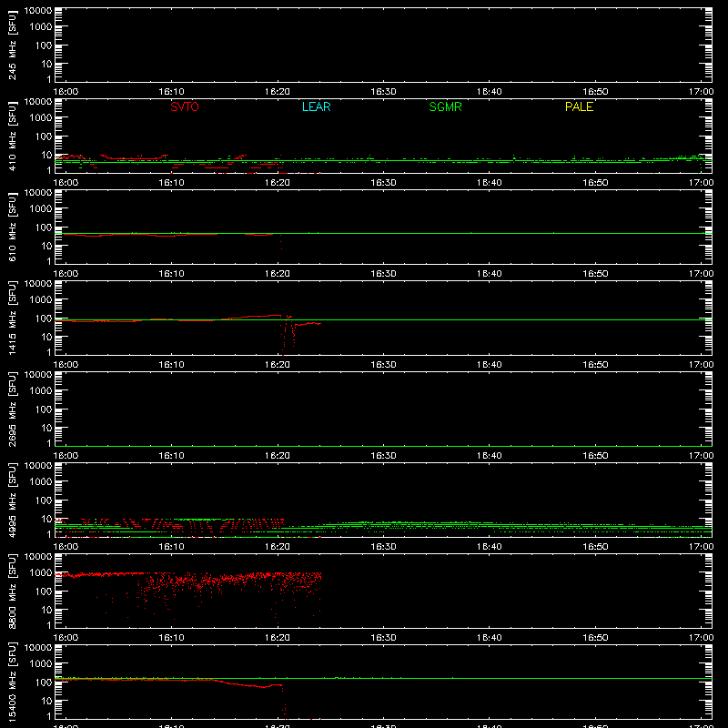
Task: Click the yellow PALE station legend label
Action: (579, 106)
